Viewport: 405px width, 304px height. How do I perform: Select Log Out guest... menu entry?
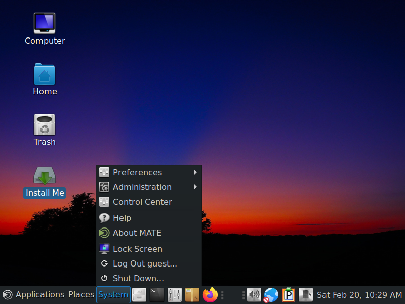coord(149,263)
